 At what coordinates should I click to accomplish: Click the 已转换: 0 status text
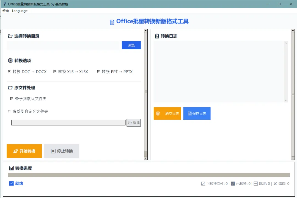(x=243, y=184)
